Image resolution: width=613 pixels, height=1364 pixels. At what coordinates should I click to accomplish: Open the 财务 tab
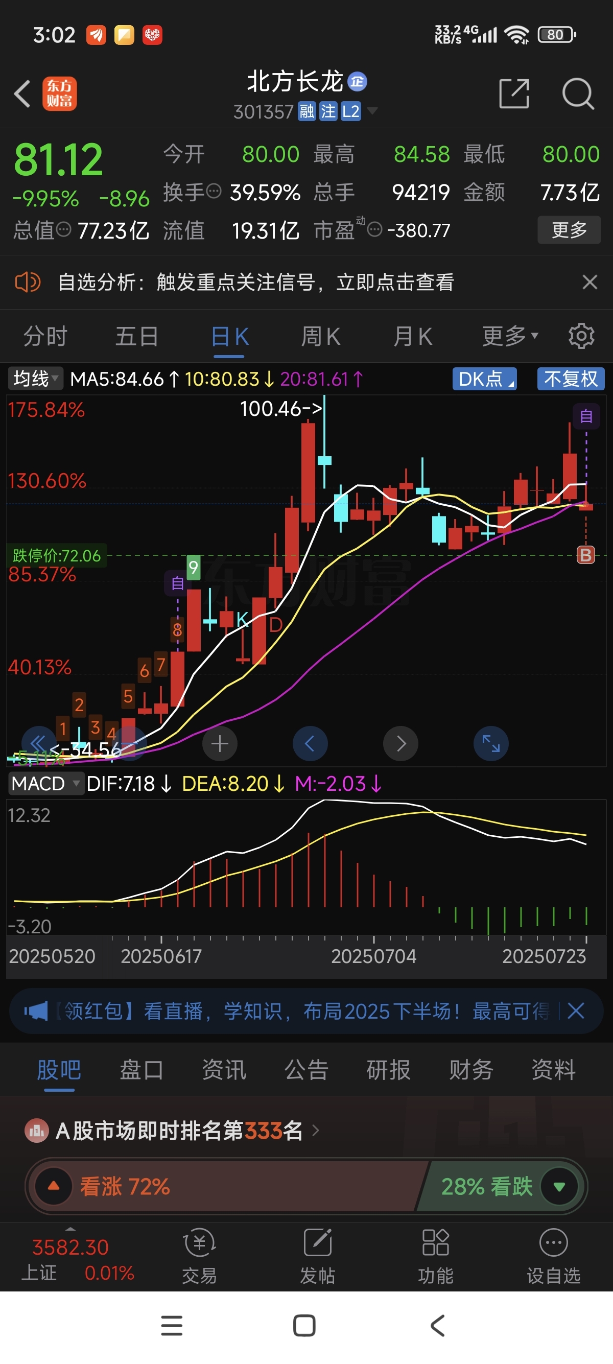pos(471,1070)
